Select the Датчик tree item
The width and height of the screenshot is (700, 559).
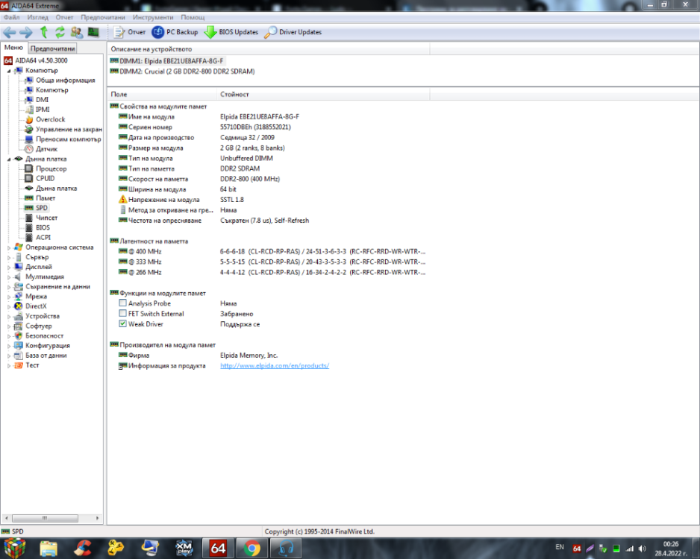(46, 149)
